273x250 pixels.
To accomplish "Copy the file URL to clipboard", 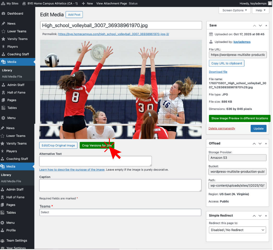I will [226, 63].
